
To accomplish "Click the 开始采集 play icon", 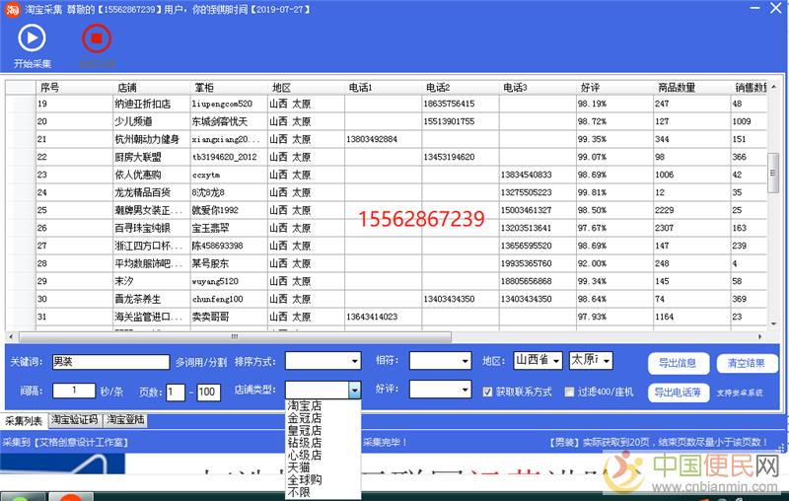I will coord(32,38).
